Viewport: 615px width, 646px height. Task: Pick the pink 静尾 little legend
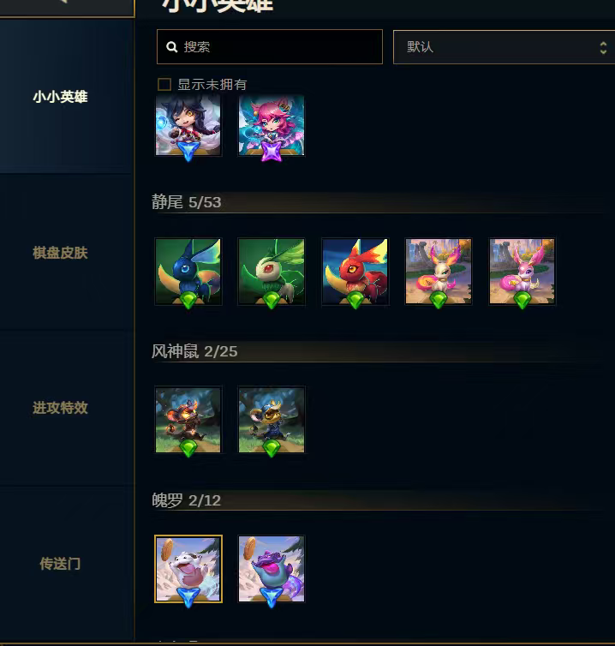click(x=522, y=272)
